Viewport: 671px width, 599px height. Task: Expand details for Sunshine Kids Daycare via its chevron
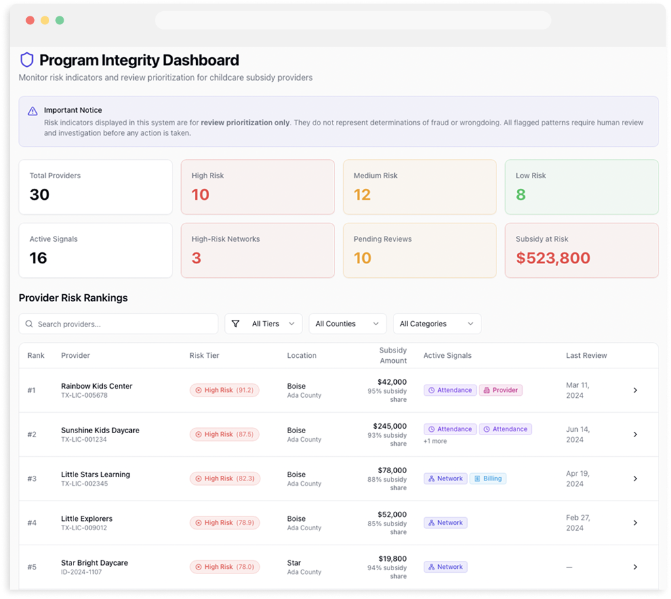pyautogui.click(x=635, y=434)
